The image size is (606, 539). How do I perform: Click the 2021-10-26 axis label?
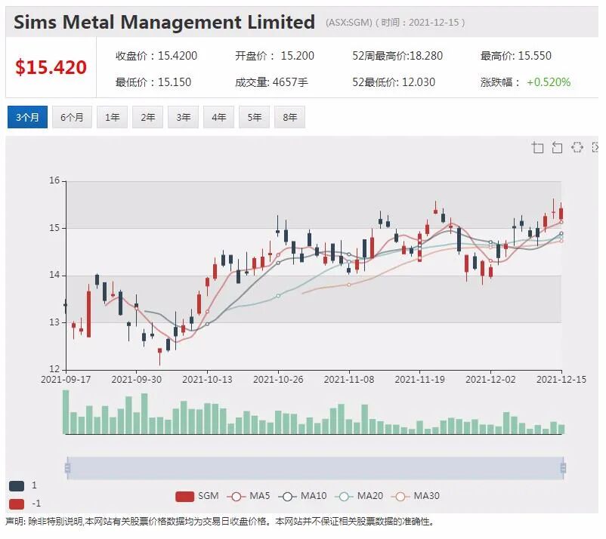point(278,380)
